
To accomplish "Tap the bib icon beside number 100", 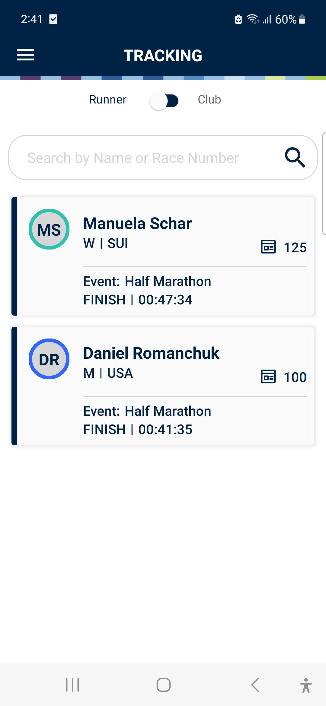I will pos(268,377).
